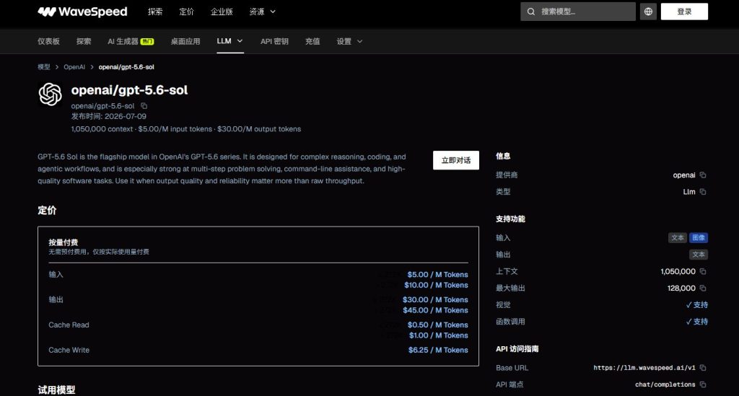This screenshot has width=739, height=396.
Task: Open the API 密钥 tab
Action: 274,41
